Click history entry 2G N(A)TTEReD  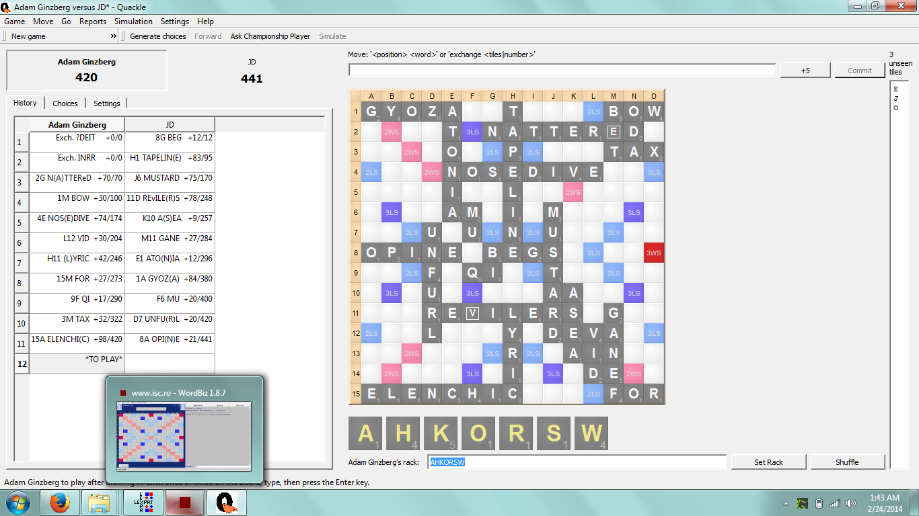click(x=77, y=182)
